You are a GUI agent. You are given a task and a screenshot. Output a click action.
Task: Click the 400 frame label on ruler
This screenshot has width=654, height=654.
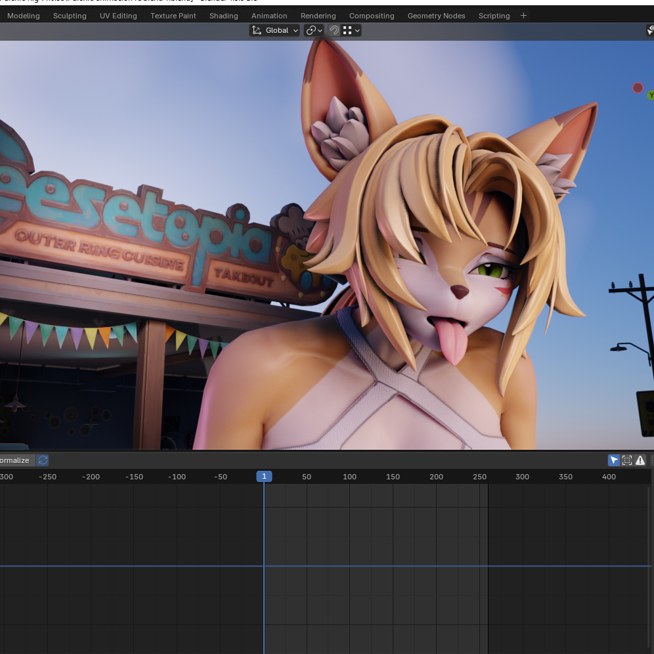(x=609, y=477)
